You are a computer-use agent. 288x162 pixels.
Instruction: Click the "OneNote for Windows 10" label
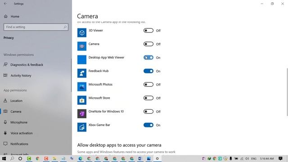106,111
